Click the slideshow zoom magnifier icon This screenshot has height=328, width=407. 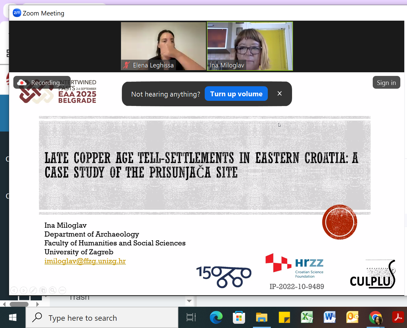click(x=53, y=290)
